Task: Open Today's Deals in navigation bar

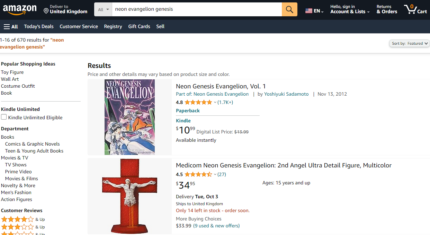Action: 39,26
